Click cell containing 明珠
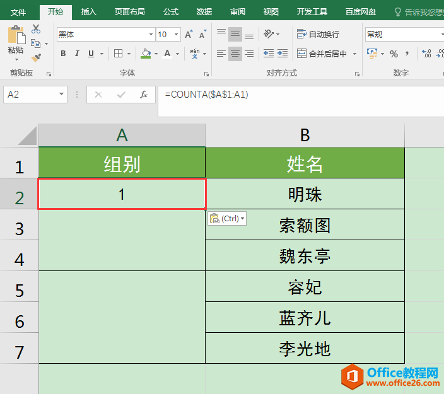 click(x=305, y=194)
